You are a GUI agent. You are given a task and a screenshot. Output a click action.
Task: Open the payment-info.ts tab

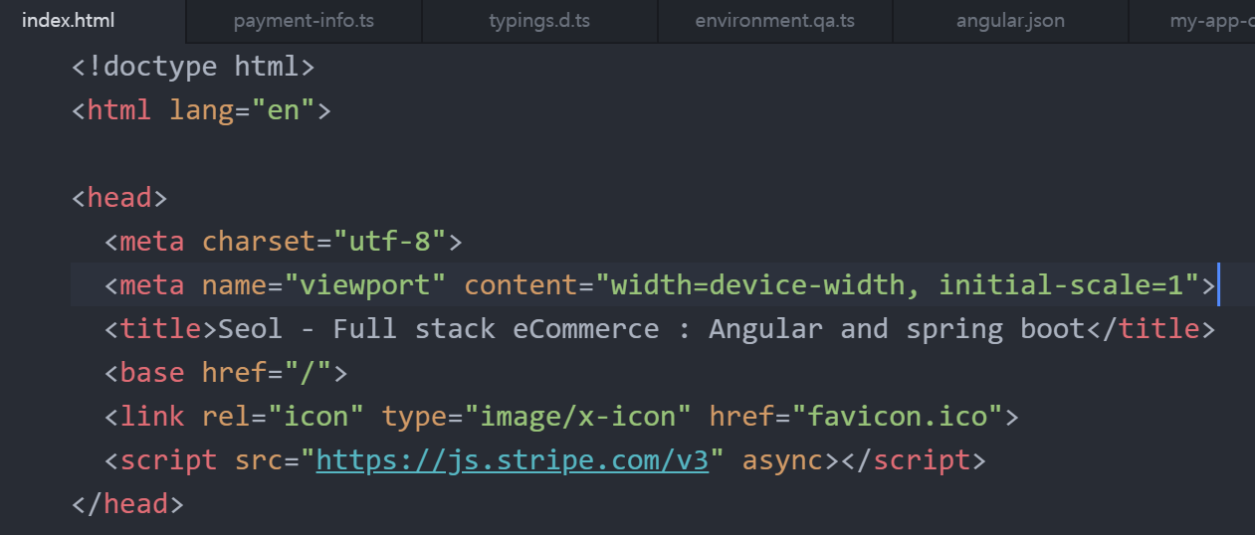pos(305,21)
